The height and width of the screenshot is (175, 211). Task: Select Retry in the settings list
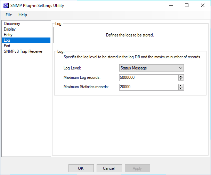pyautogui.click(x=8, y=35)
